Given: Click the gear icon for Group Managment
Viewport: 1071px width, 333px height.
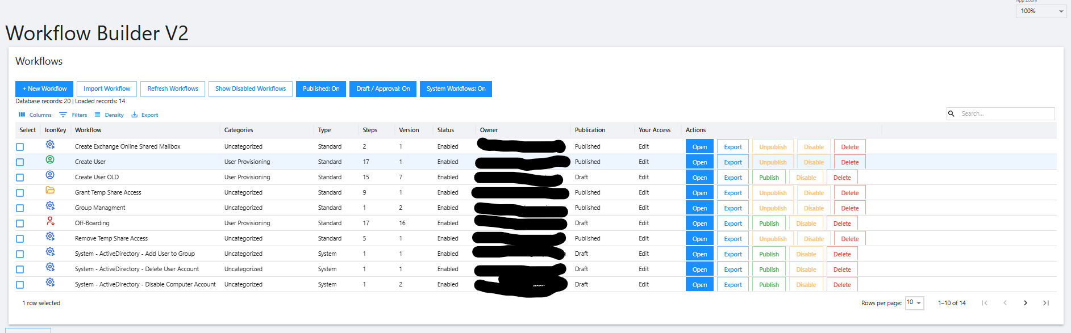Looking at the screenshot, I should [x=50, y=206].
